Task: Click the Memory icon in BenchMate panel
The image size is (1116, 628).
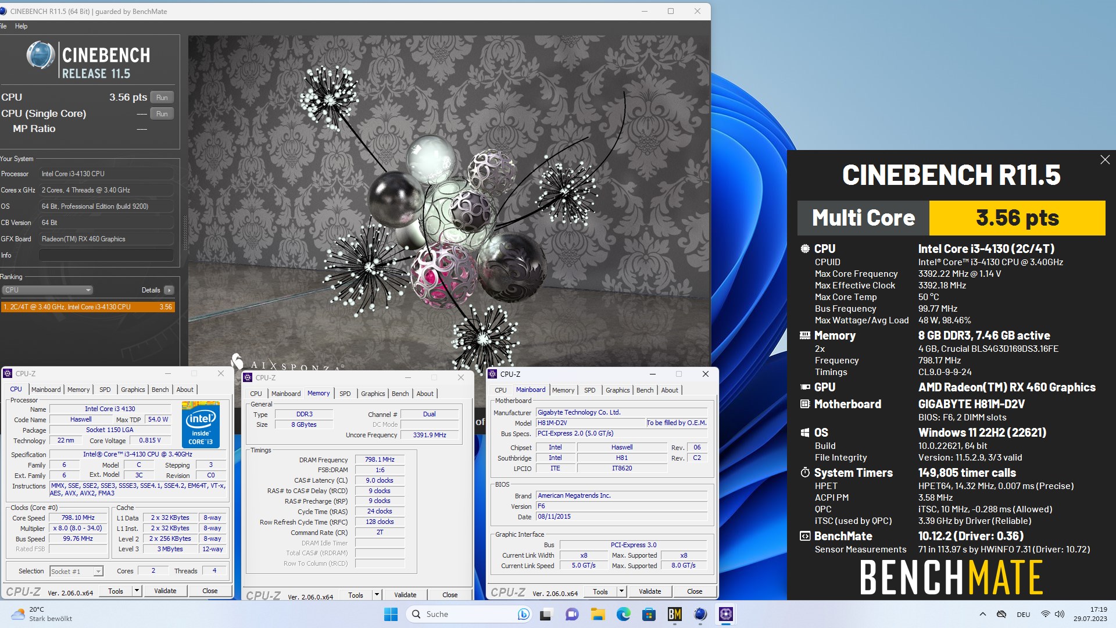Action: coord(805,336)
